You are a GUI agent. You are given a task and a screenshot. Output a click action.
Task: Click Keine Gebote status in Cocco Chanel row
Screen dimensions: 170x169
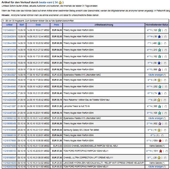(x=156, y=146)
